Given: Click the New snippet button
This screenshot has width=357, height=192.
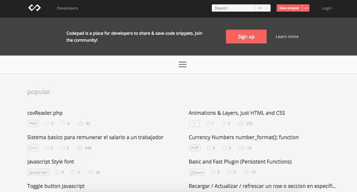Looking at the screenshot, I should 289,8.
